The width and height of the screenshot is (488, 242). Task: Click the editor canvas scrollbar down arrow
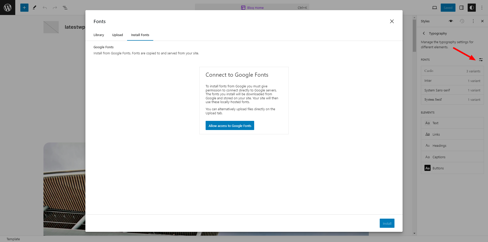pyautogui.click(x=415, y=233)
